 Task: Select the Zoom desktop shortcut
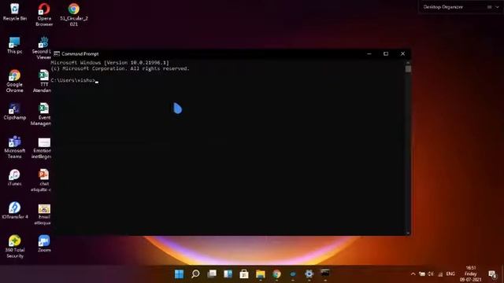click(x=44, y=244)
